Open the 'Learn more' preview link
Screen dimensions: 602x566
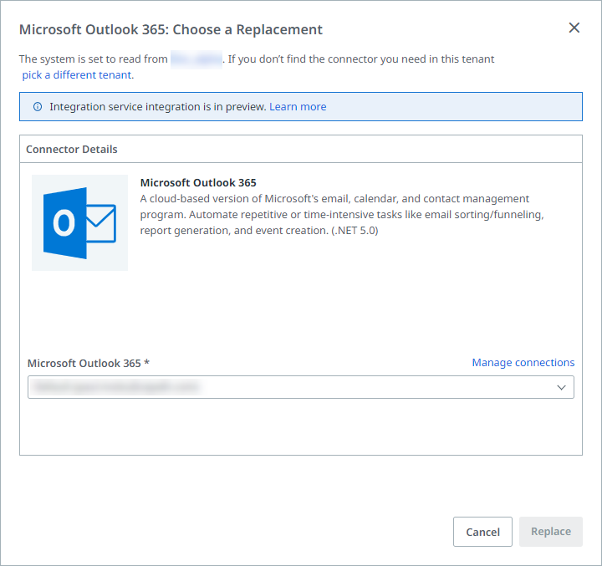point(298,107)
